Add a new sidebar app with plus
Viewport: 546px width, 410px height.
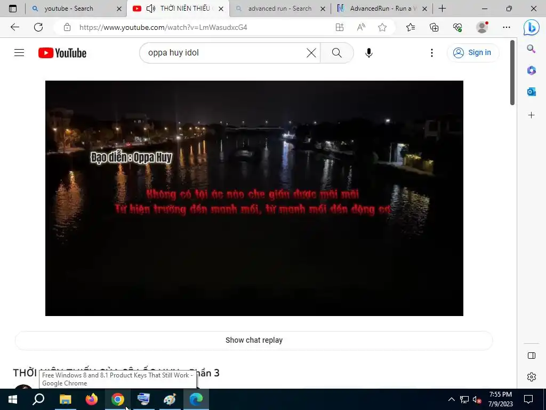[532, 115]
